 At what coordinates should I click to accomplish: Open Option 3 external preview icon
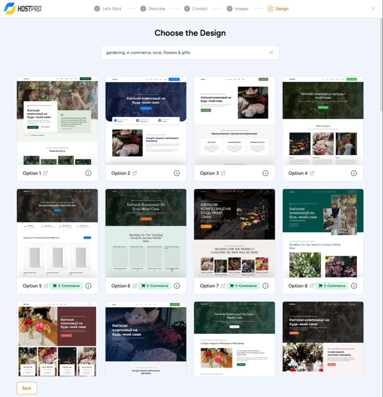[x=223, y=173]
